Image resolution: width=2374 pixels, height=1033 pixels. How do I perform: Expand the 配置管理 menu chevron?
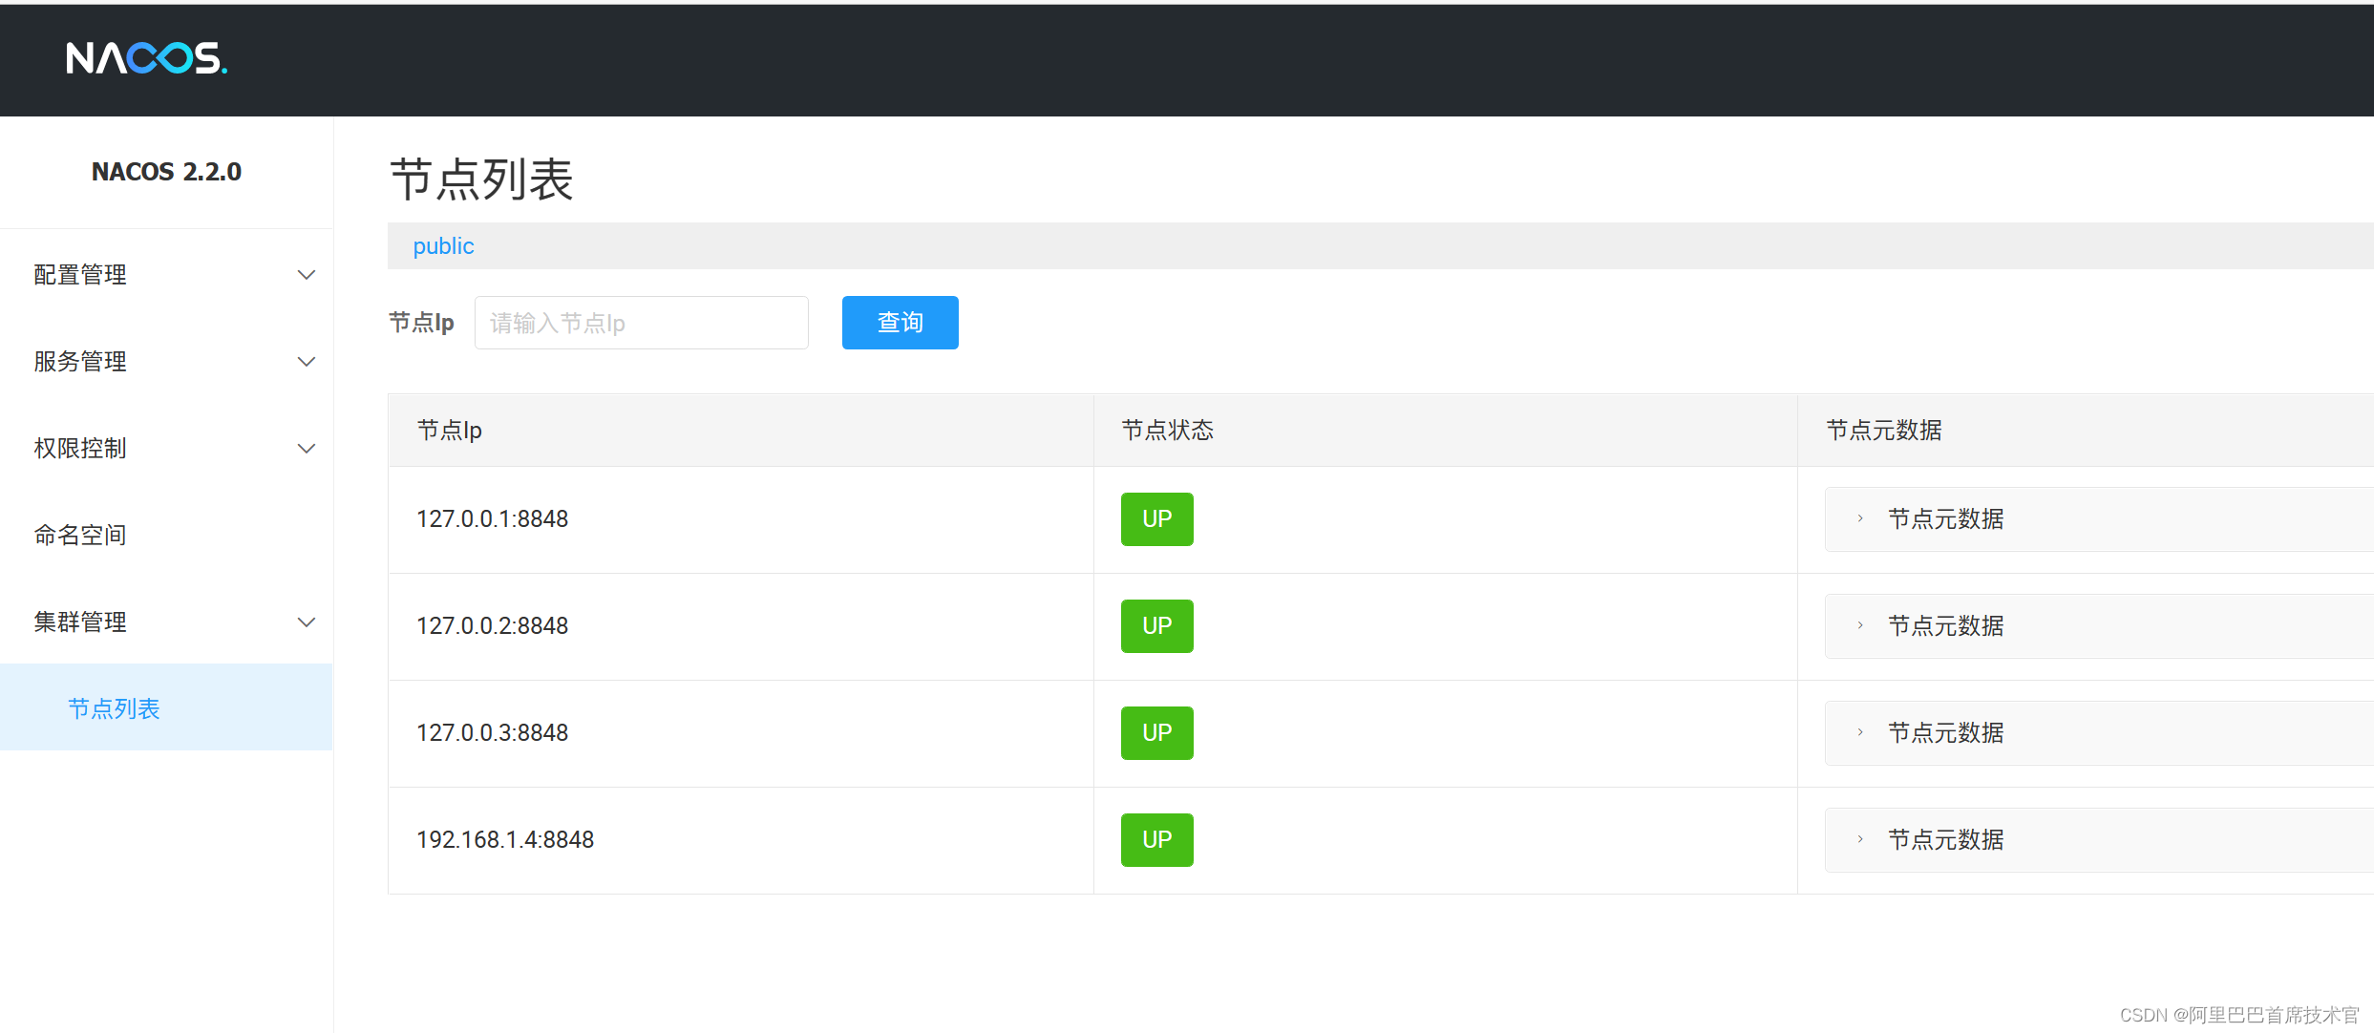pyautogui.click(x=307, y=275)
